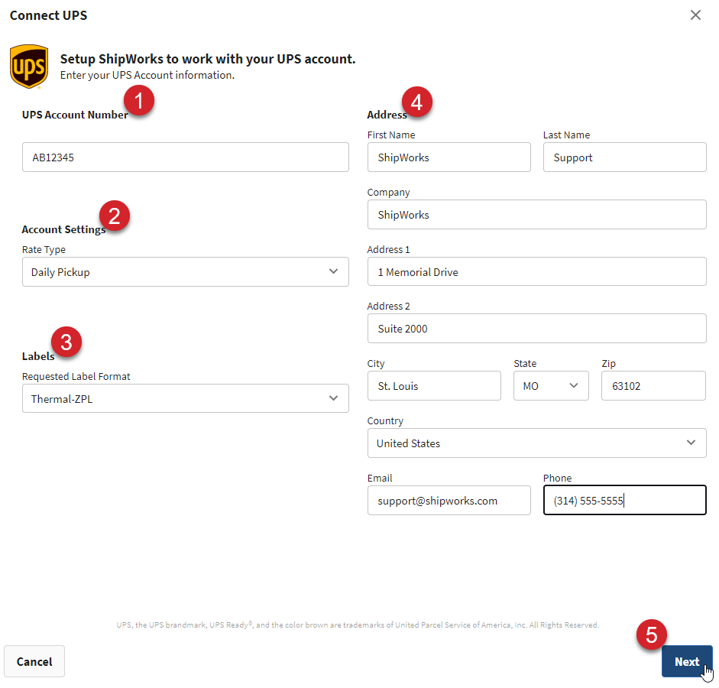Click the "Phone" field label
The image size is (719, 688).
point(557,479)
